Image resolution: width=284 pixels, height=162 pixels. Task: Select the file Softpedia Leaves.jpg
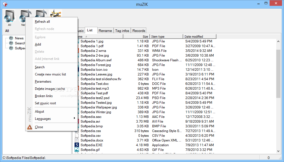coord(96,74)
